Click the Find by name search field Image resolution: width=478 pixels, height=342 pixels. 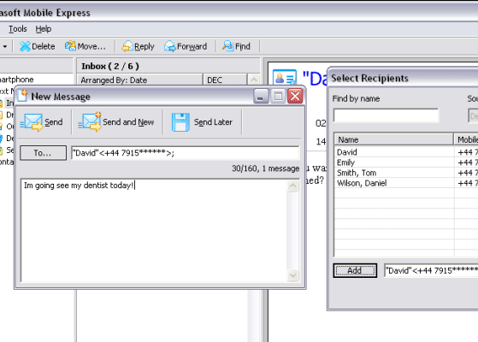pos(386,115)
